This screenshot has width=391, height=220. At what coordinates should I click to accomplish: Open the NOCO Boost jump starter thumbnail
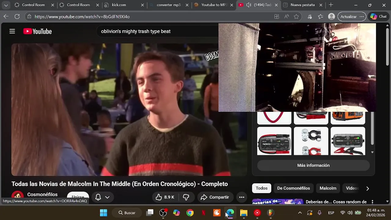[274, 141]
